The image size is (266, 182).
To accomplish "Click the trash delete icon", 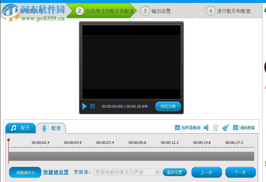I will coord(216,128).
